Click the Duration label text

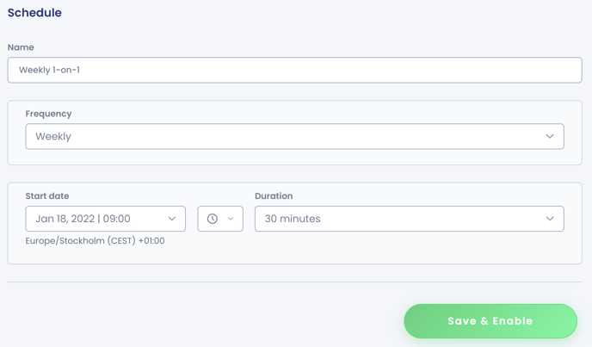pyautogui.click(x=274, y=195)
